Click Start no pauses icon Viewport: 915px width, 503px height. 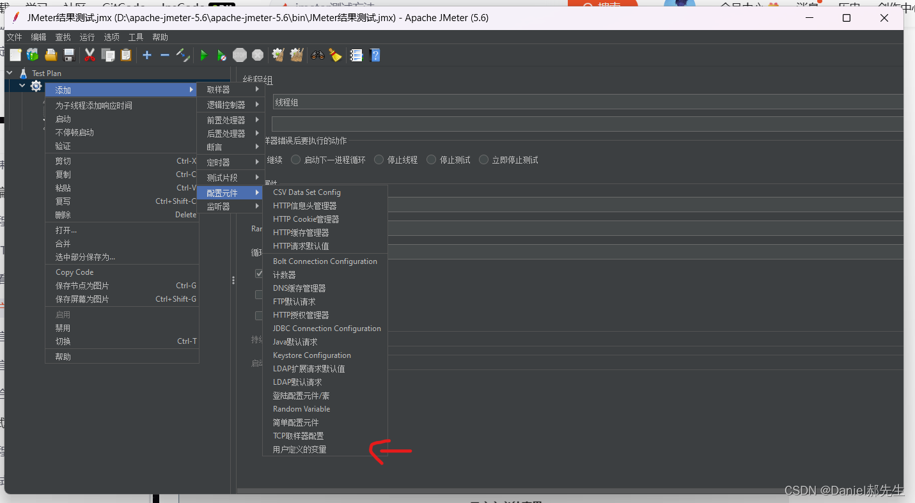click(x=221, y=56)
